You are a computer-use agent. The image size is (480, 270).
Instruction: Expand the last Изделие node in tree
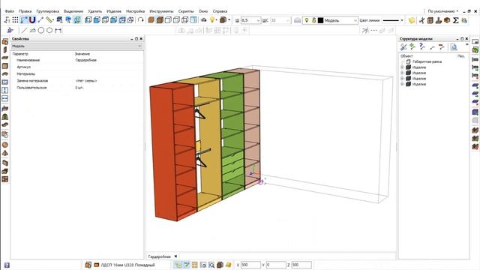click(402, 84)
